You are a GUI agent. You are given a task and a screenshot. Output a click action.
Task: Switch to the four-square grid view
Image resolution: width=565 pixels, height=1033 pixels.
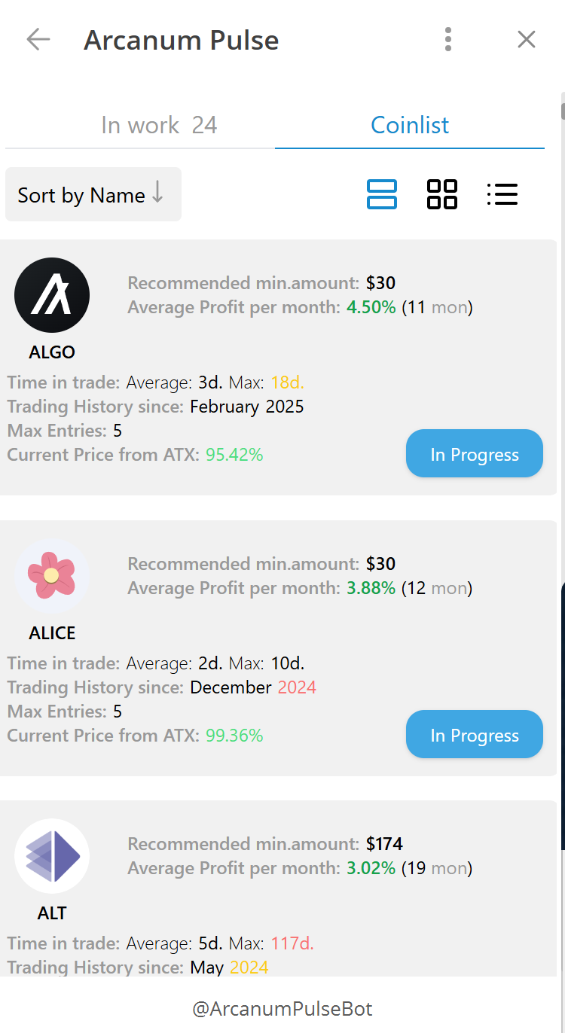click(442, 194)
